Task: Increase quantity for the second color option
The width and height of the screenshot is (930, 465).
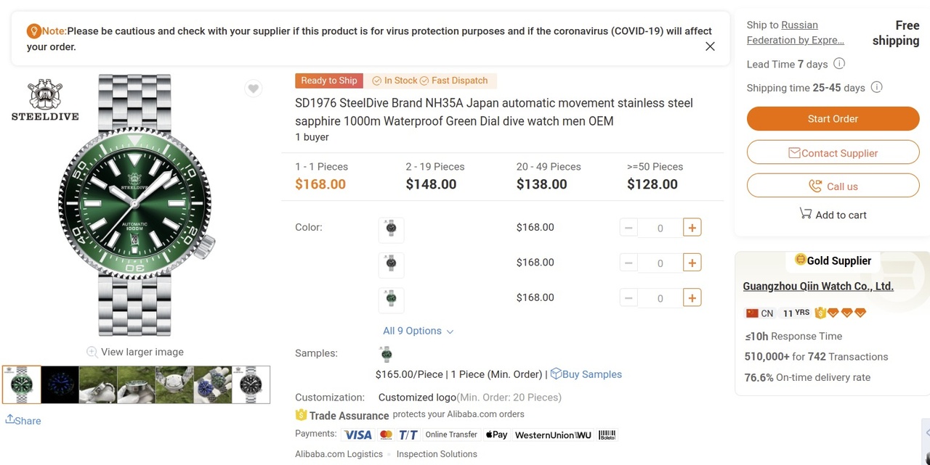Action: tap(692, 263)
